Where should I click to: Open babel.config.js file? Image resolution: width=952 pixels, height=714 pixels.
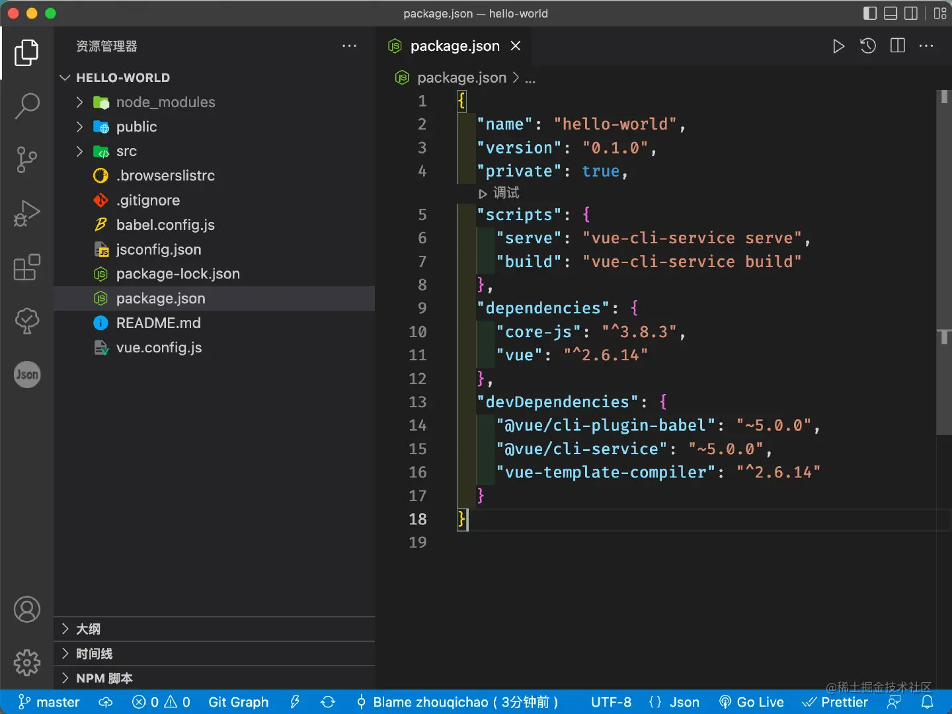[214, 225]
